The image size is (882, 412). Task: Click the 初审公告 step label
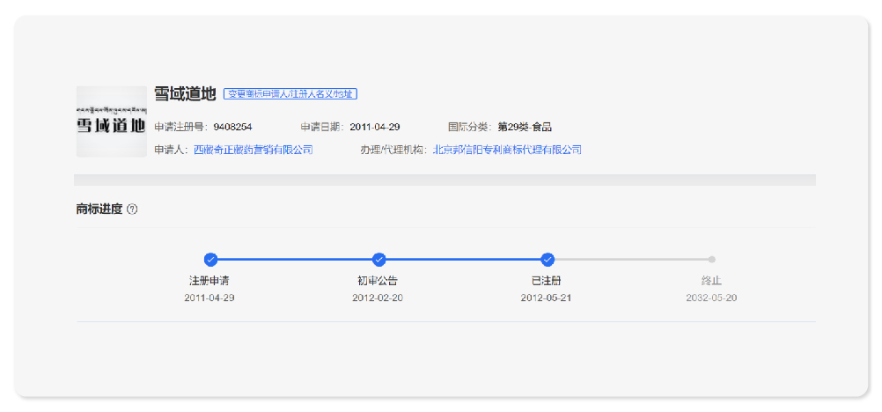378,280
